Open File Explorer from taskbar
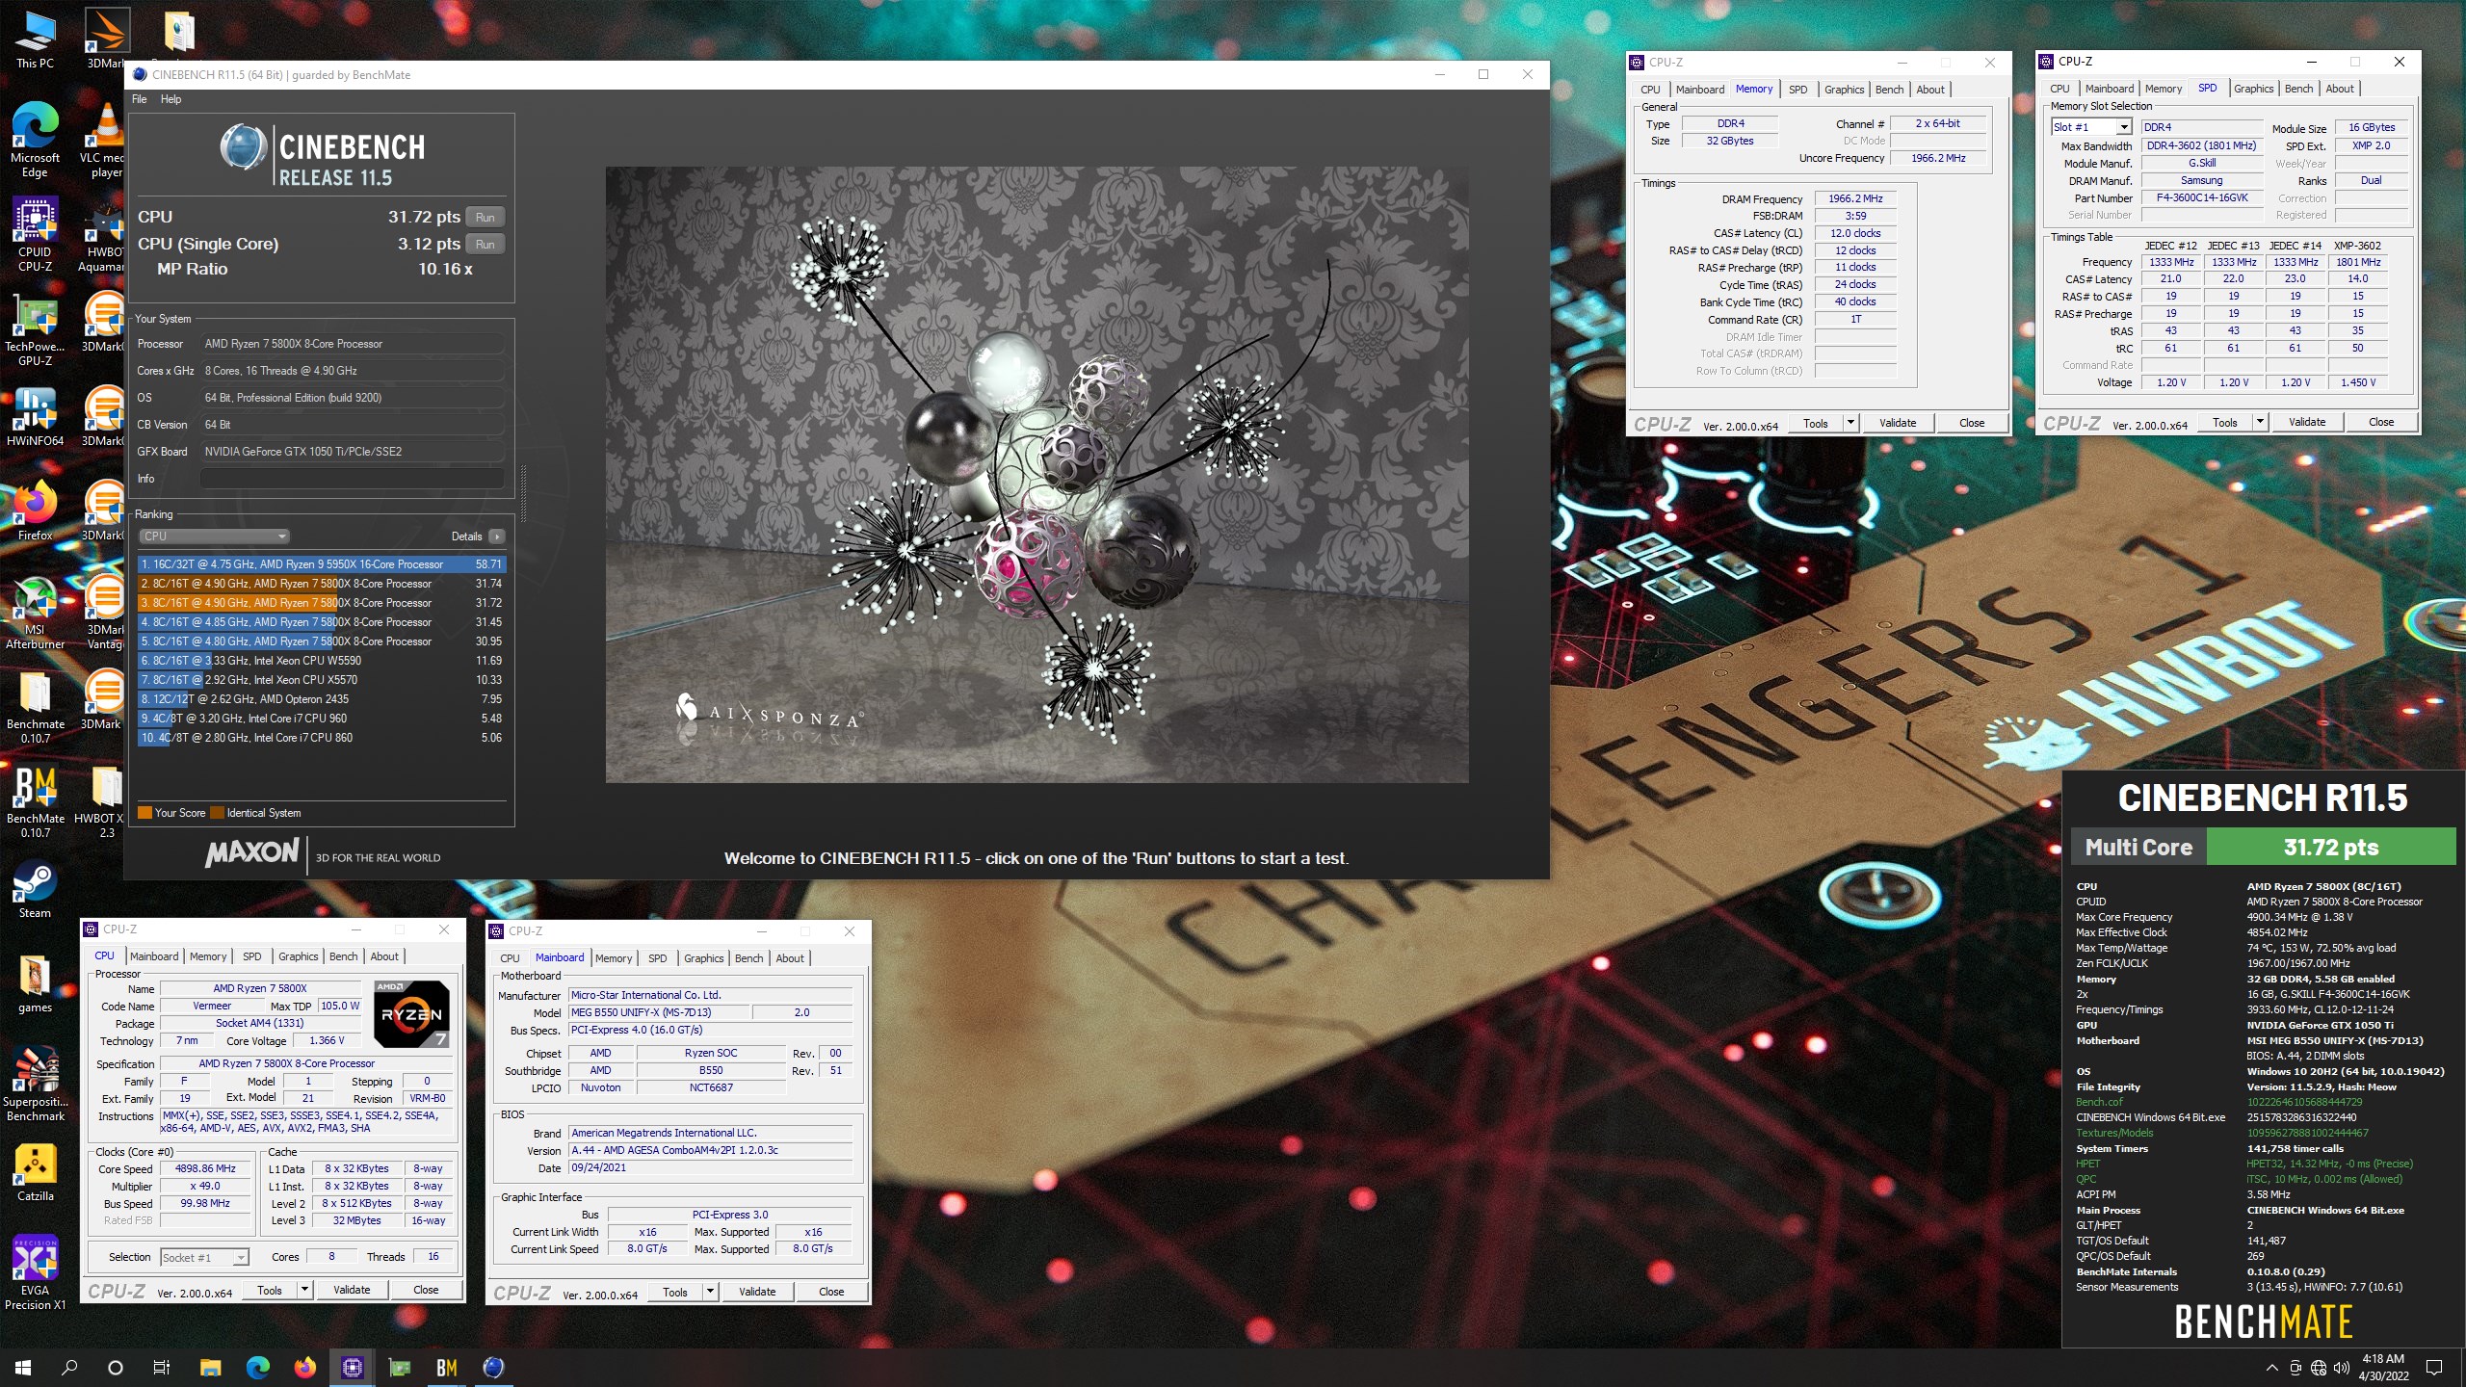Image resolution: width=2466 pixels, height=1387 pixels. click(210, 1367)
